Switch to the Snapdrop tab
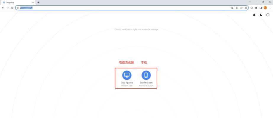 point(18,2)
